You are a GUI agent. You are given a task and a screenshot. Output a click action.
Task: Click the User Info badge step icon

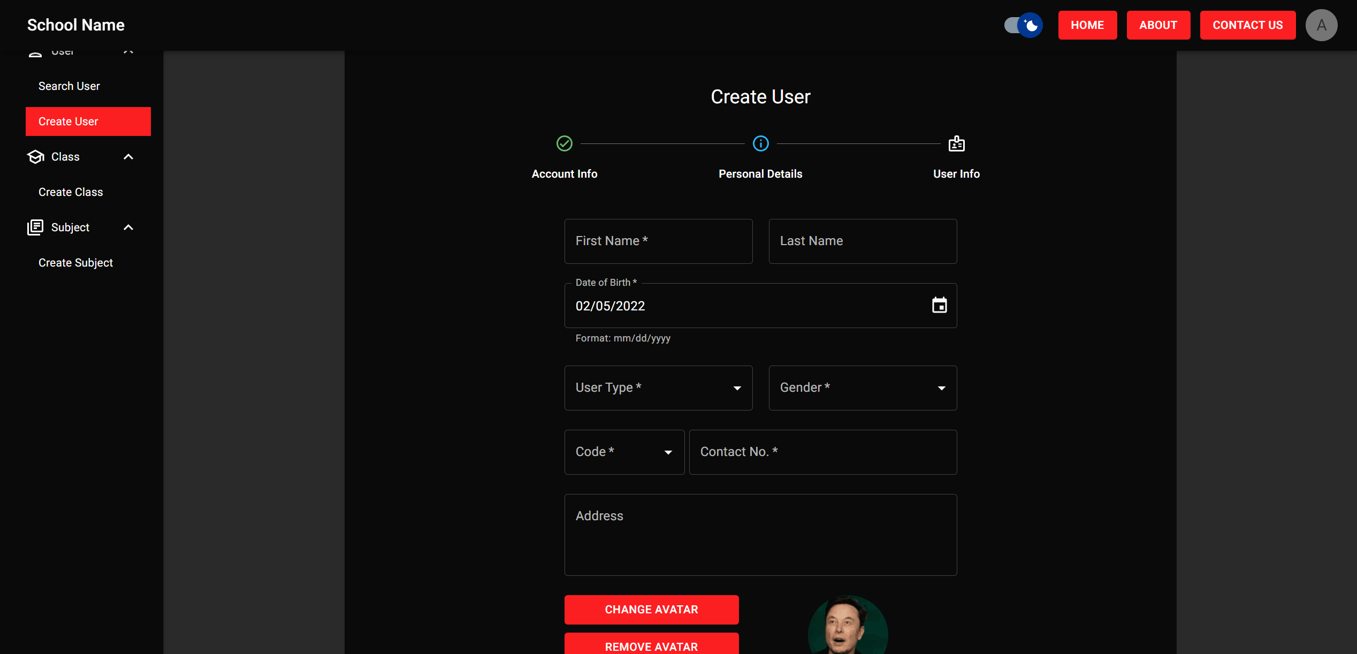[956, 143]
